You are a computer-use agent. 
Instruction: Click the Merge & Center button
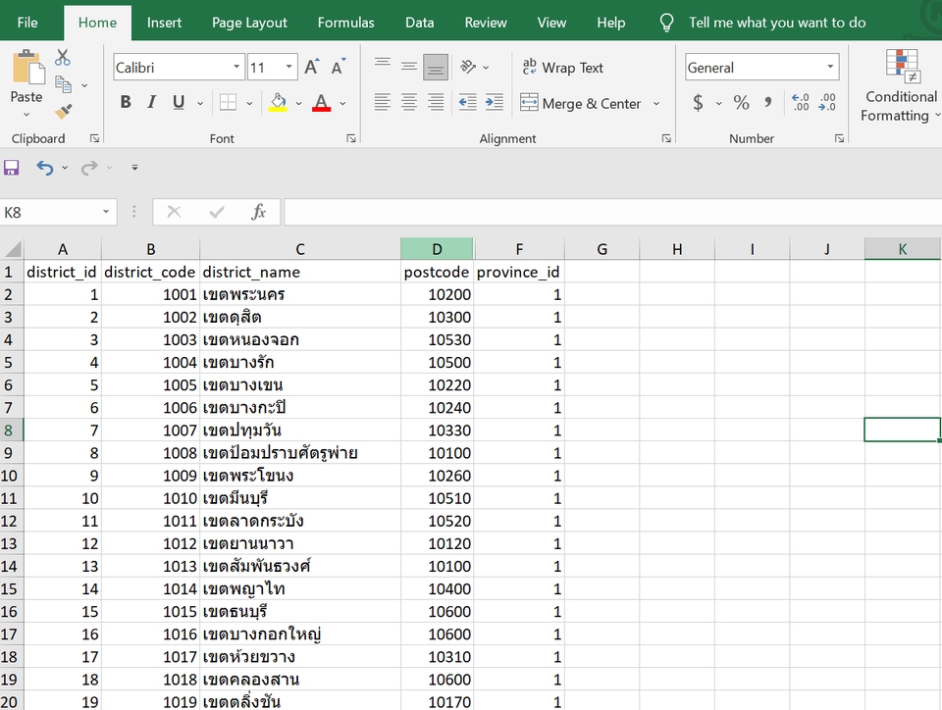[581, 103]
